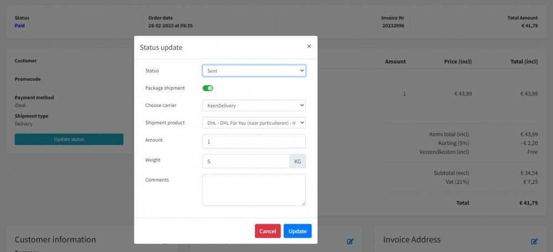553x252 pixels.
Task: Open the Choose carrier dropdown
Action: click(x=254, y=105)
